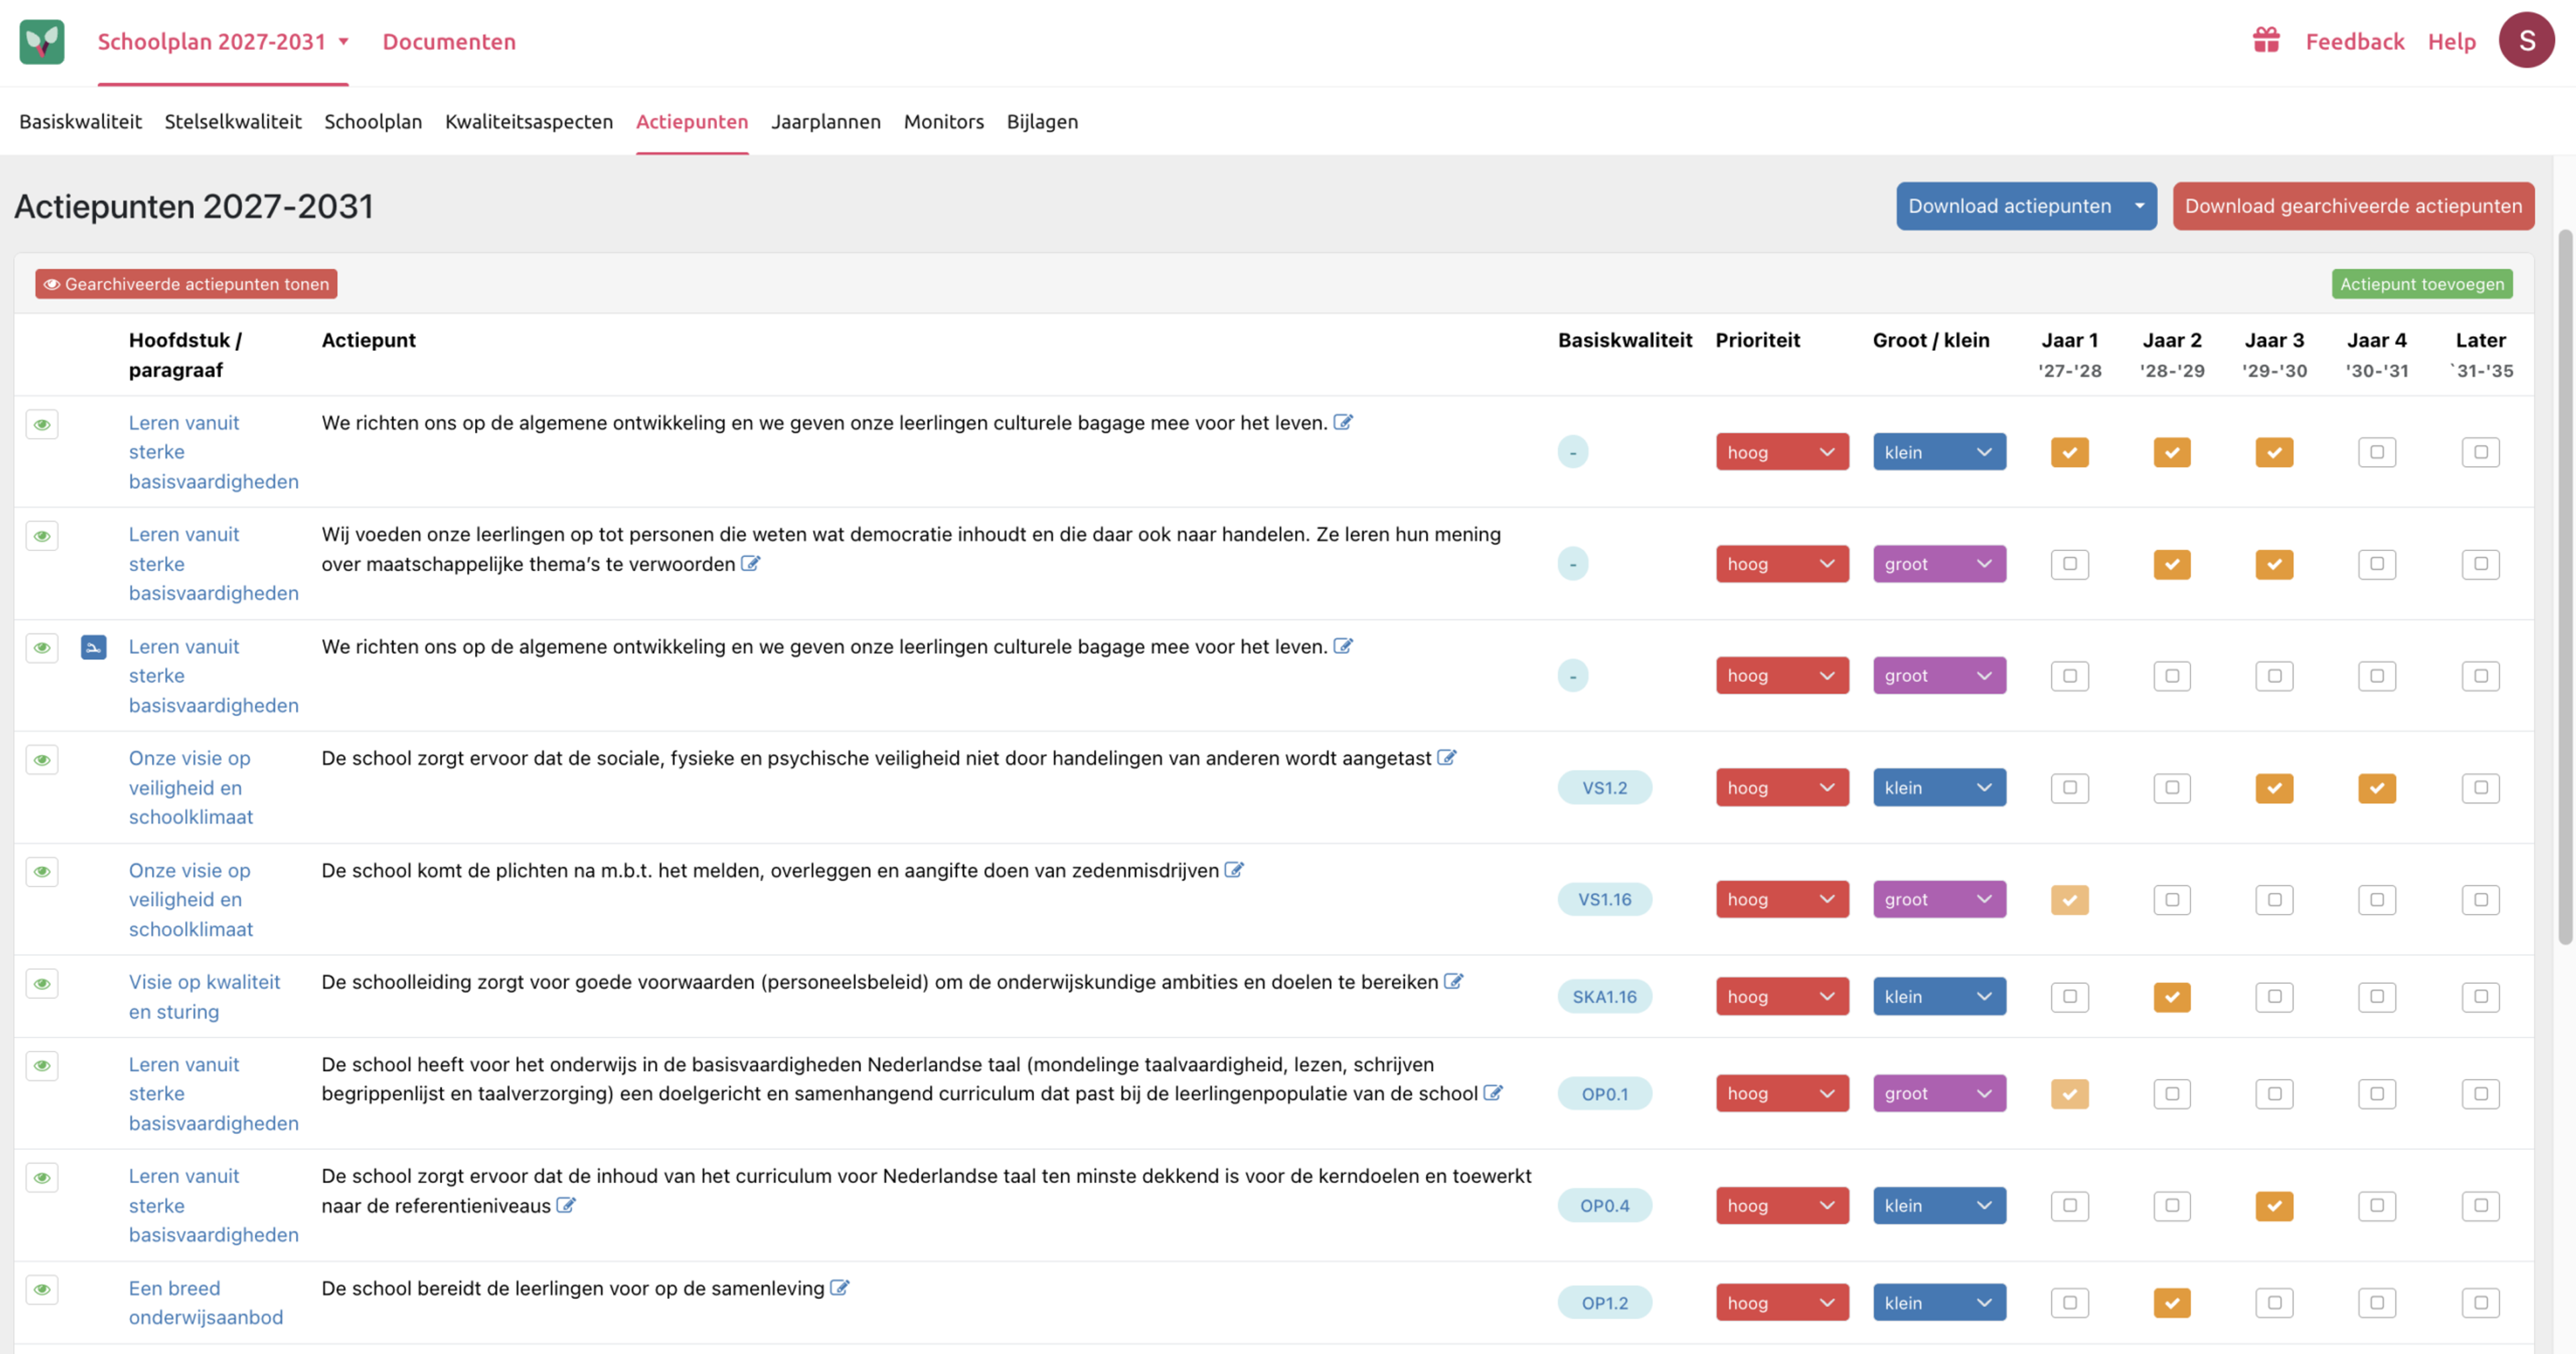Viewport: 2576px width, 1354px height.
Task: Click the green leaf app logo
Action: (42, 42)
